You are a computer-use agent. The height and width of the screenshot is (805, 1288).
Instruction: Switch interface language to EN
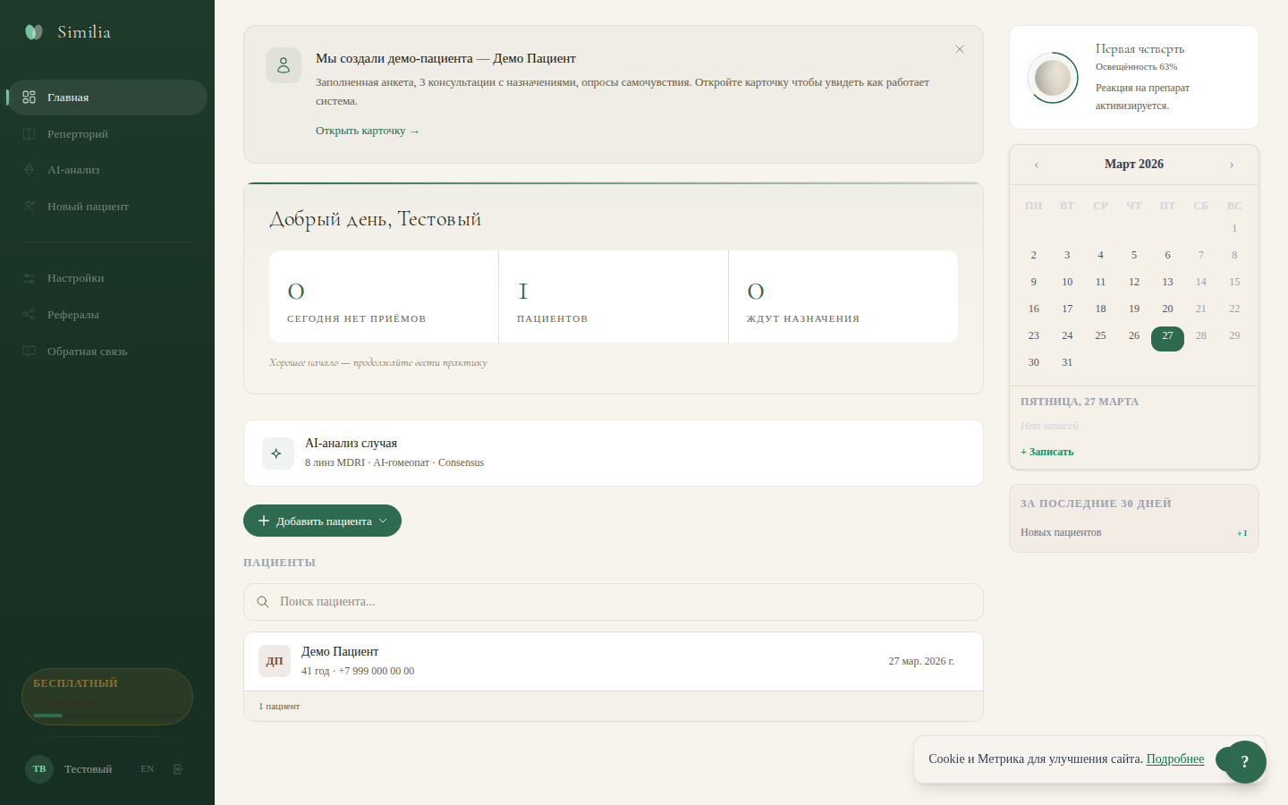tap(148, 769)
